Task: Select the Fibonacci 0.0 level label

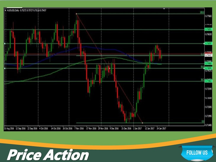Action: coord(202,121)
